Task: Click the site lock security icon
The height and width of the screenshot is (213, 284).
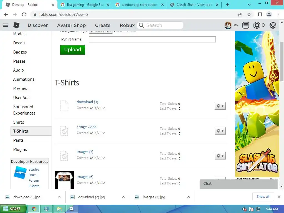Action: (35, 14)
